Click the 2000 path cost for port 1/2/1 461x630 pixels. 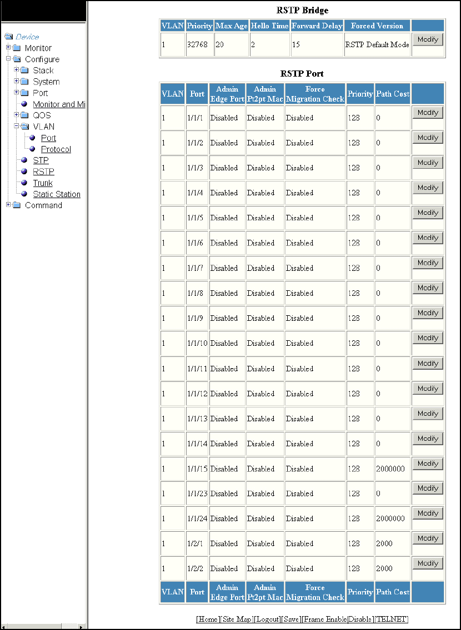click(x=384, y=543)
